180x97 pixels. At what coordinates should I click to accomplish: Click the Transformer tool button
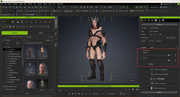tap(45, 11)
